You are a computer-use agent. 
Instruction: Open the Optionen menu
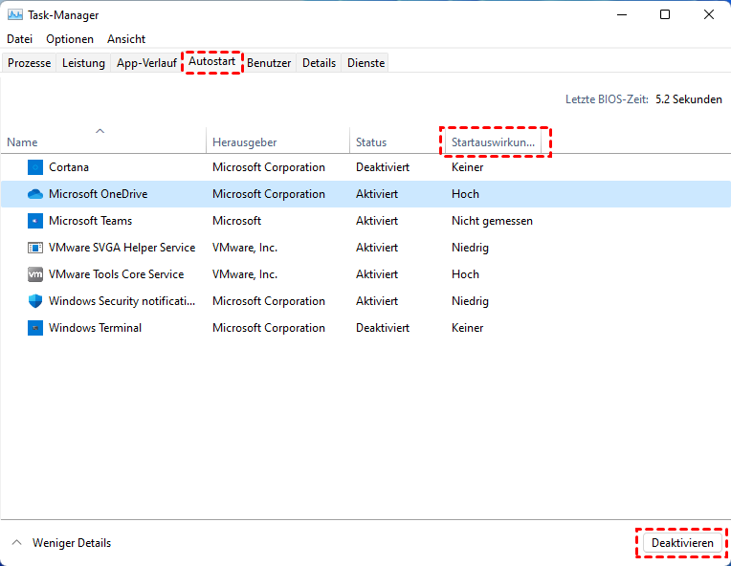pos(70,39)
